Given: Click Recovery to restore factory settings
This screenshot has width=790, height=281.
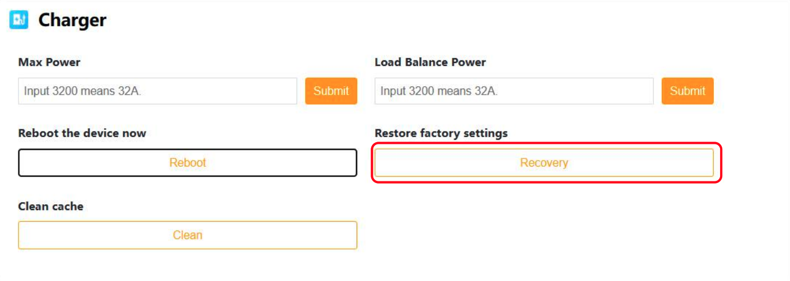Looking at the screenshot, I should point(544,163).
